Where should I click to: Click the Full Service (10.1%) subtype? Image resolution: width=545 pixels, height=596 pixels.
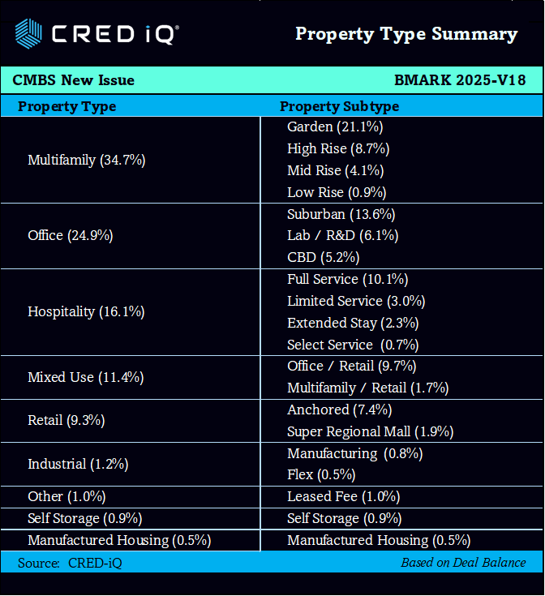[x=347, y=279]
